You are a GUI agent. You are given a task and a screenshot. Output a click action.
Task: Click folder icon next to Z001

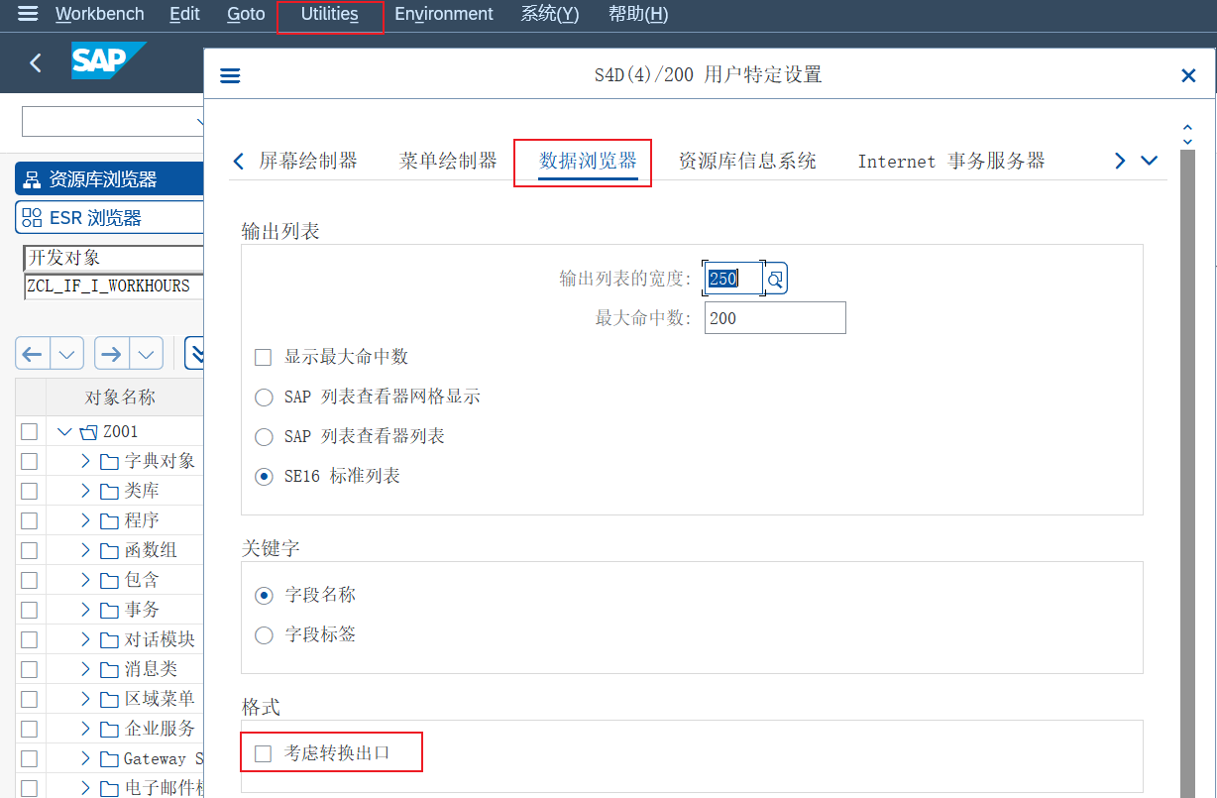[89, 432]
